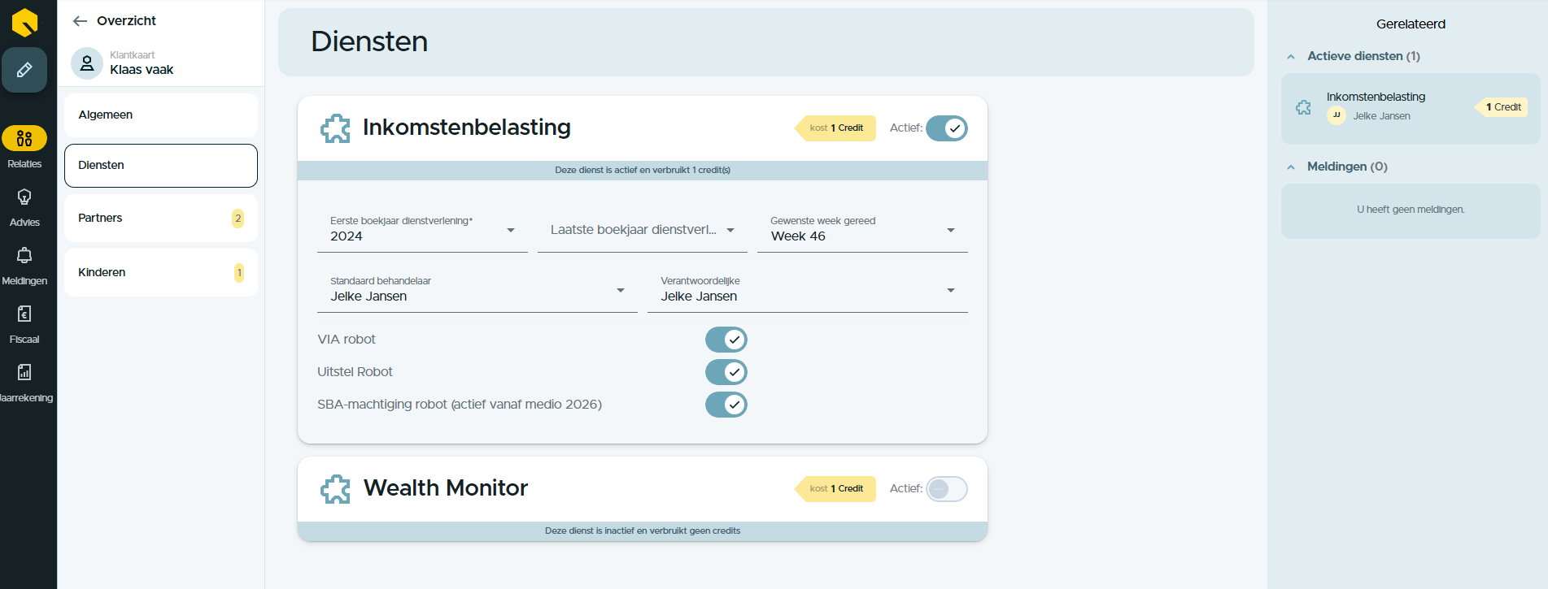
Task: Toggle the Uitstel Robot switch
Action: (726, 372)
